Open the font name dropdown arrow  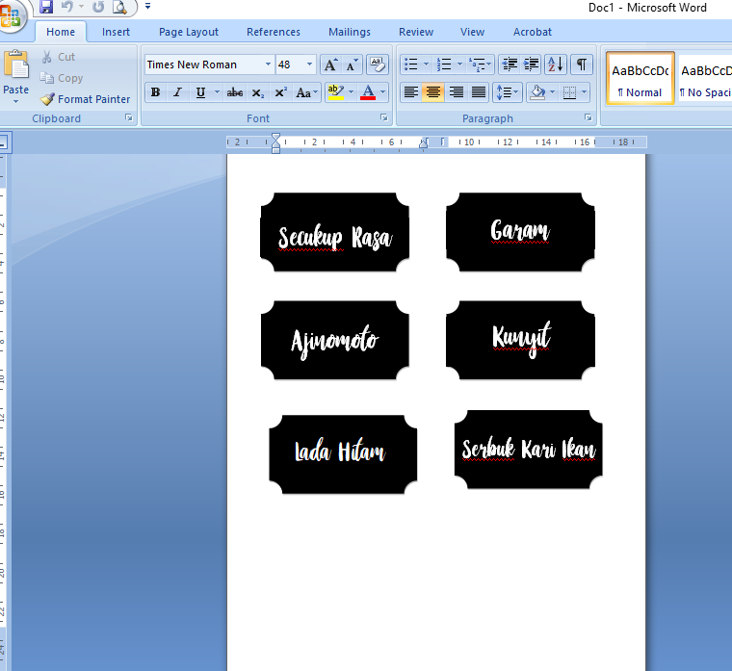point(268,65)
